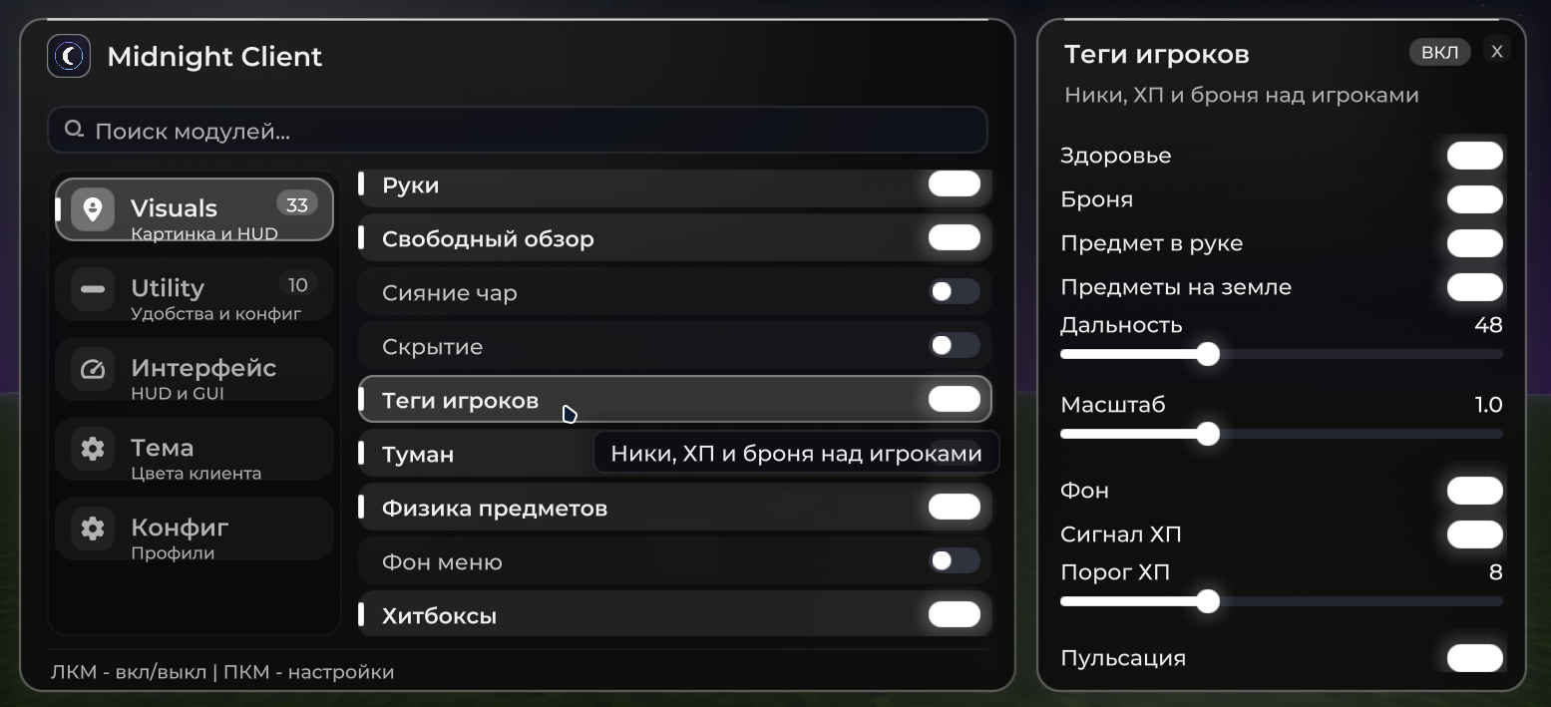
Task: Select the Хитбоксы row label
Action: pos(439,616)
